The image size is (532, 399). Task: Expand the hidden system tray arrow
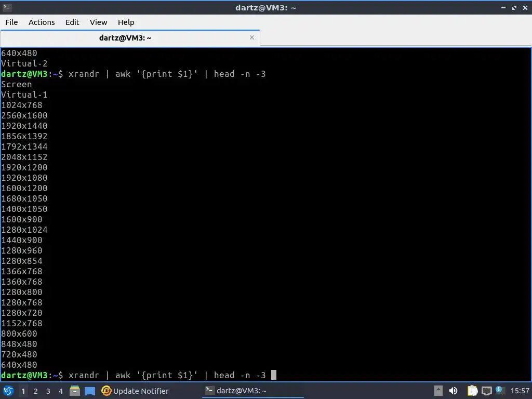(438, 391)
